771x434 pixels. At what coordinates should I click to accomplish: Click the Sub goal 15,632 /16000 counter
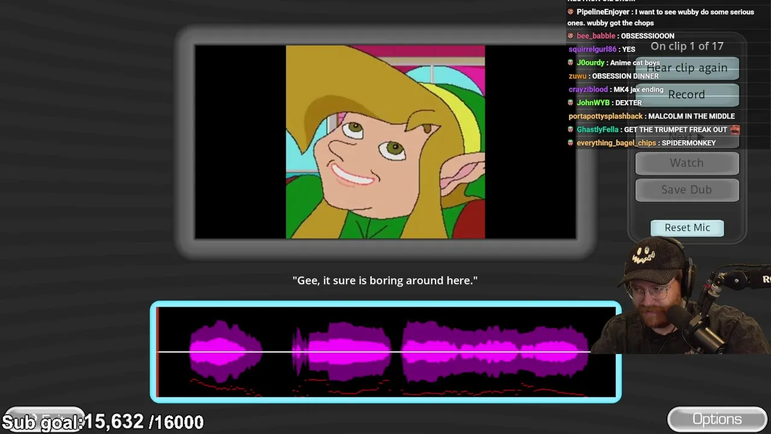(103, 422)
